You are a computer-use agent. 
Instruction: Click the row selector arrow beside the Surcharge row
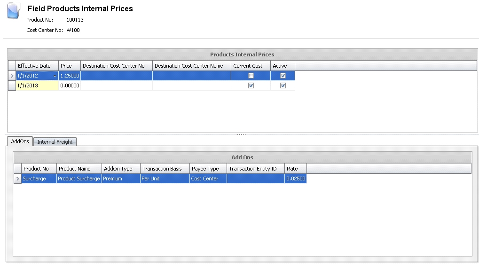(17, 179)
